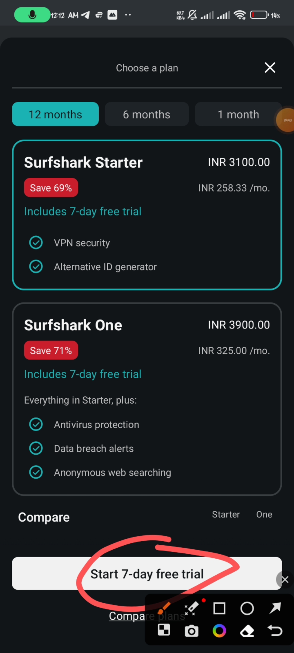This screenshot has width=294, height=653.
Task: Select the 1 month duration tab
Action: pos(238,114)
